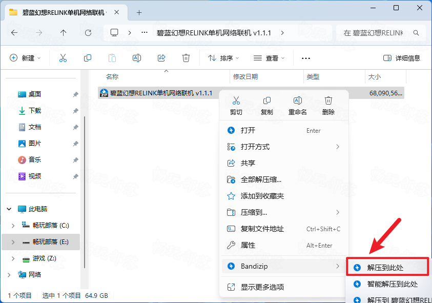Click 删除 in the context menu

328,106
